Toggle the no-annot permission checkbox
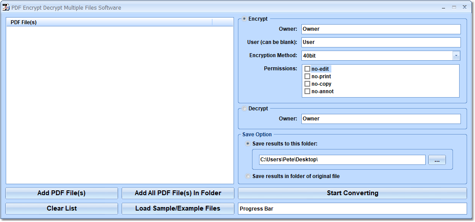The width and height of the screenshot is (475, 222). click(x=308, y=91)
